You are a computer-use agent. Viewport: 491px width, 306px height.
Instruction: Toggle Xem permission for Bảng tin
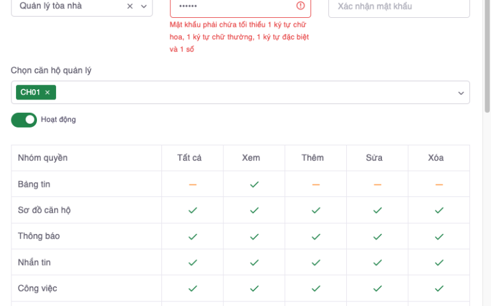point(254,184)
